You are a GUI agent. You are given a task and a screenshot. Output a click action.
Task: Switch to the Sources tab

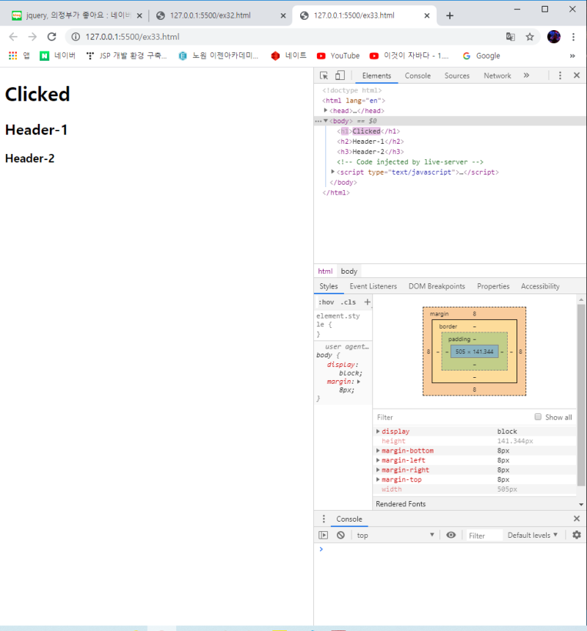point(456,75)
